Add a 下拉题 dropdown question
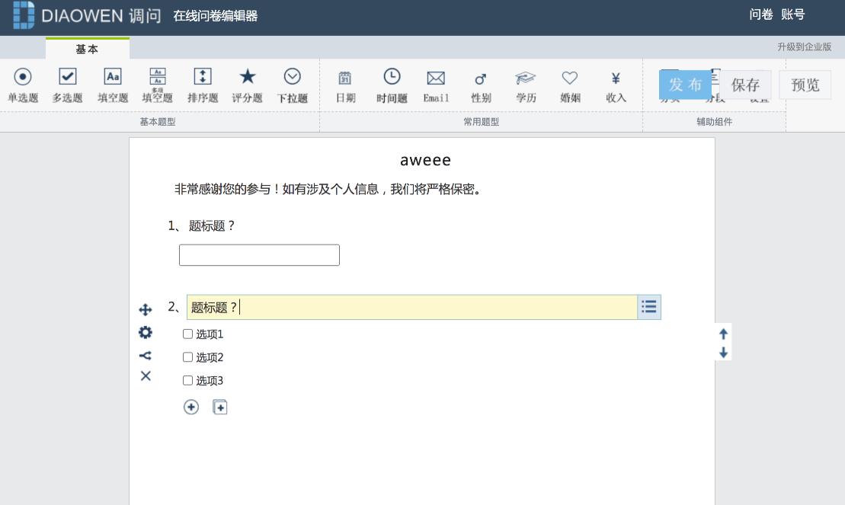This screenshot has height=505, width=845. [292, 84]
